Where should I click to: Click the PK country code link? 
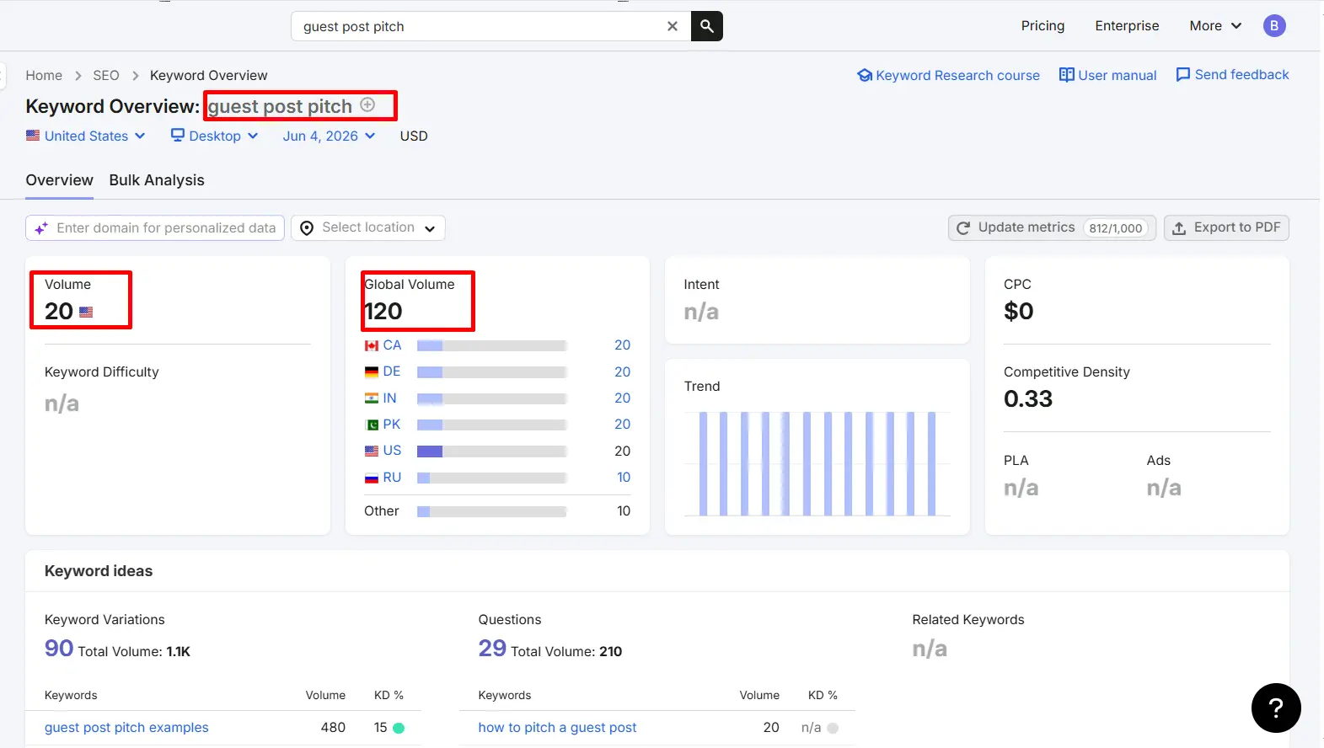click(392, 425)
